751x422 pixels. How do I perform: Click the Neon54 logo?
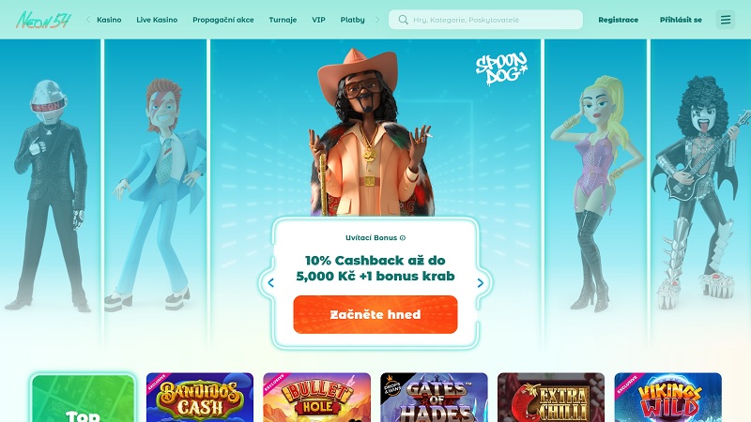43,20
